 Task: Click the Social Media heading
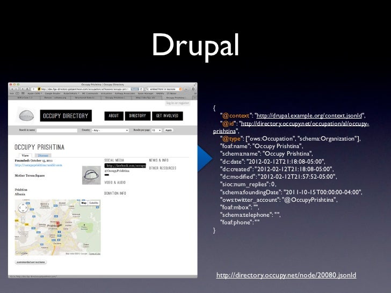(x=114, y=160)
